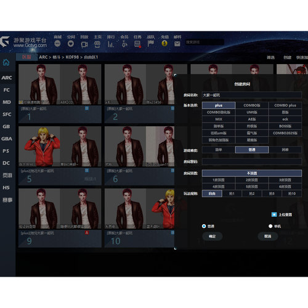Viewport: 308px width, 308px height.
Task: Select the eck version option
Action: pos(285,120)
